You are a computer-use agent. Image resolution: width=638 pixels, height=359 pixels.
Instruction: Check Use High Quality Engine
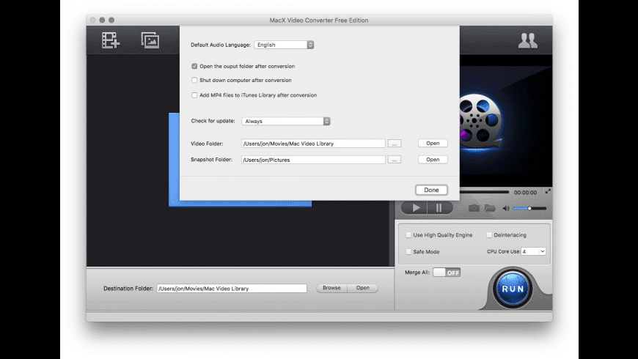coord(408,235)
